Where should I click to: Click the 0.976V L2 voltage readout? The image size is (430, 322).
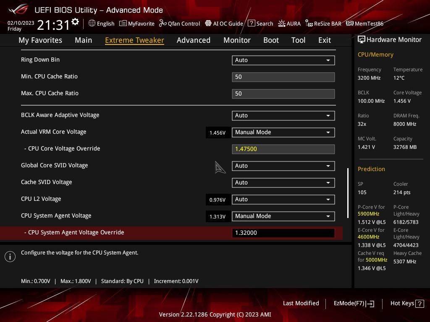(x=218, y=200)
